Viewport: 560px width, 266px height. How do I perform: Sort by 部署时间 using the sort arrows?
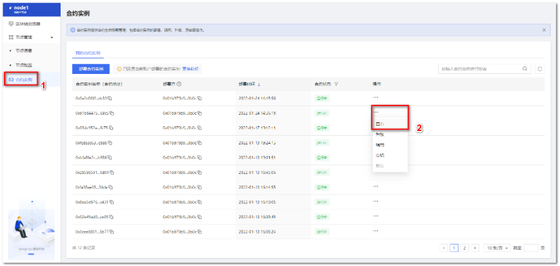click(x=259, y=85)
